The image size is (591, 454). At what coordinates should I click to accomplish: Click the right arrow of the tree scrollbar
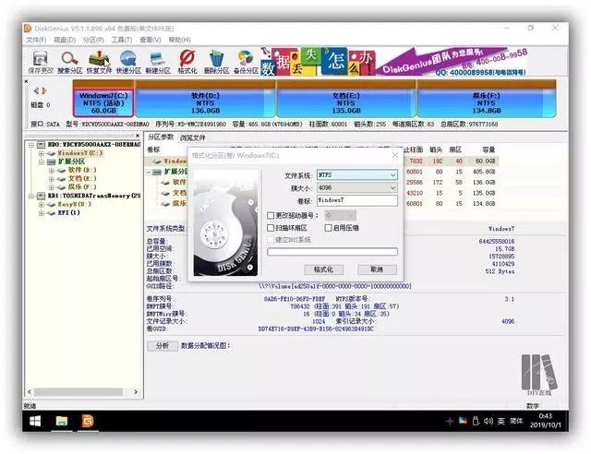pos(136,392)
